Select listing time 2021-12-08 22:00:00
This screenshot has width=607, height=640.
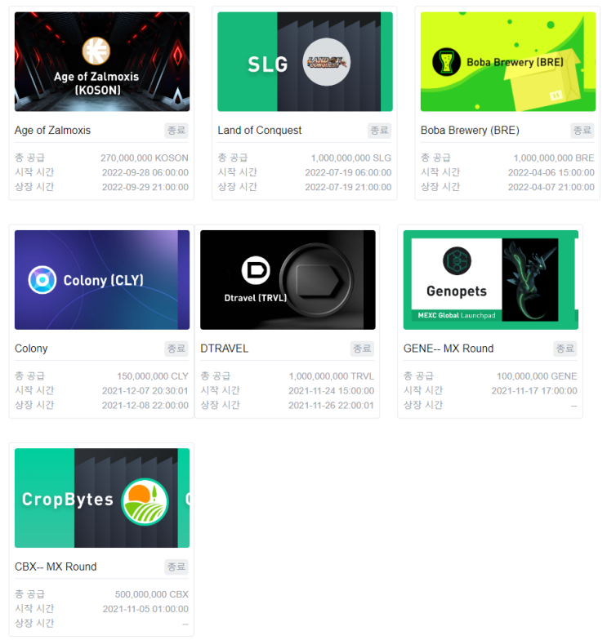tap(145, 405)
